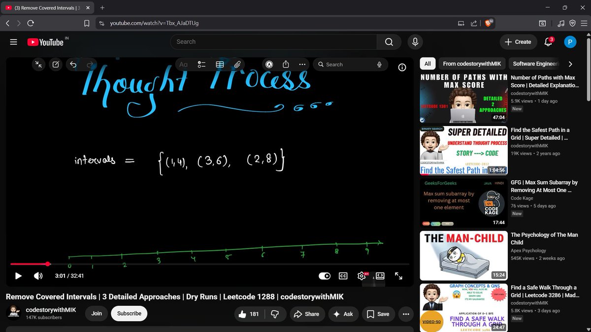Go forward in browser history
591x332 pixels.
click(19, 23)
